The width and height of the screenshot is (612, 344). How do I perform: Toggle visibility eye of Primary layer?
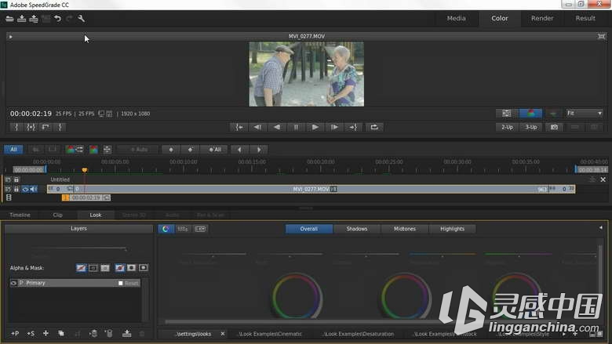click(x=13, y=283)
